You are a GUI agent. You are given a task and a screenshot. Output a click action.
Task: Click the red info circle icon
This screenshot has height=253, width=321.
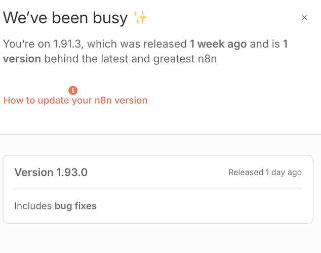pyautogui.click(x=73, y=90)
